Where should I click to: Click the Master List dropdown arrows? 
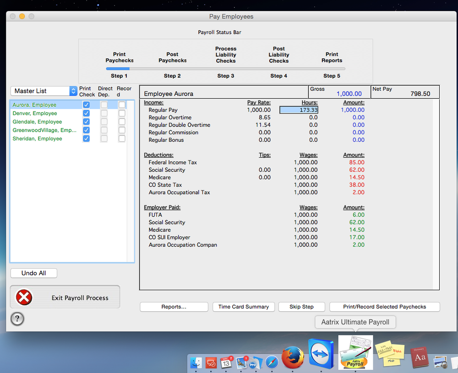click(x=73, y=91)
